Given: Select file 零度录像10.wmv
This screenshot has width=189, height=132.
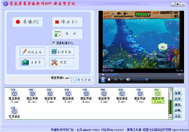Looking at the screenshot, I should 32,96.
